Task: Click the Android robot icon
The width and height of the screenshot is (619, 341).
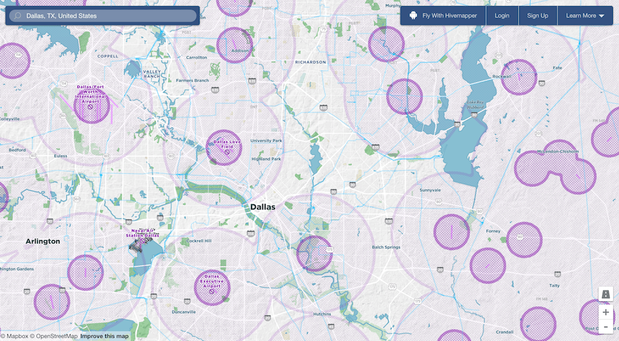Action: click(x=413, y=16)
